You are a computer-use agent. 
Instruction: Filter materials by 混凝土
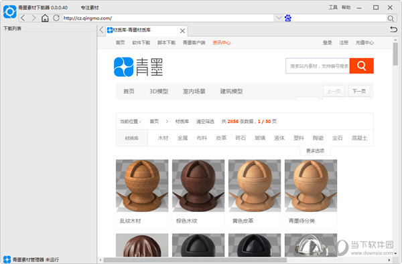coord(359,138)
